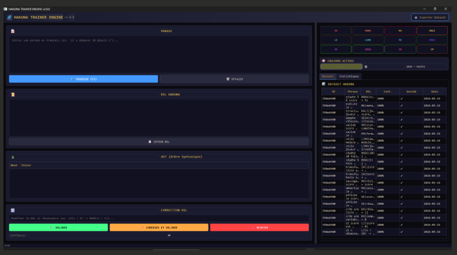The width and height of the screenshot is (457, 255).
Task: Click the 'GRIS – neutre' label
Action: click(416, 67)
